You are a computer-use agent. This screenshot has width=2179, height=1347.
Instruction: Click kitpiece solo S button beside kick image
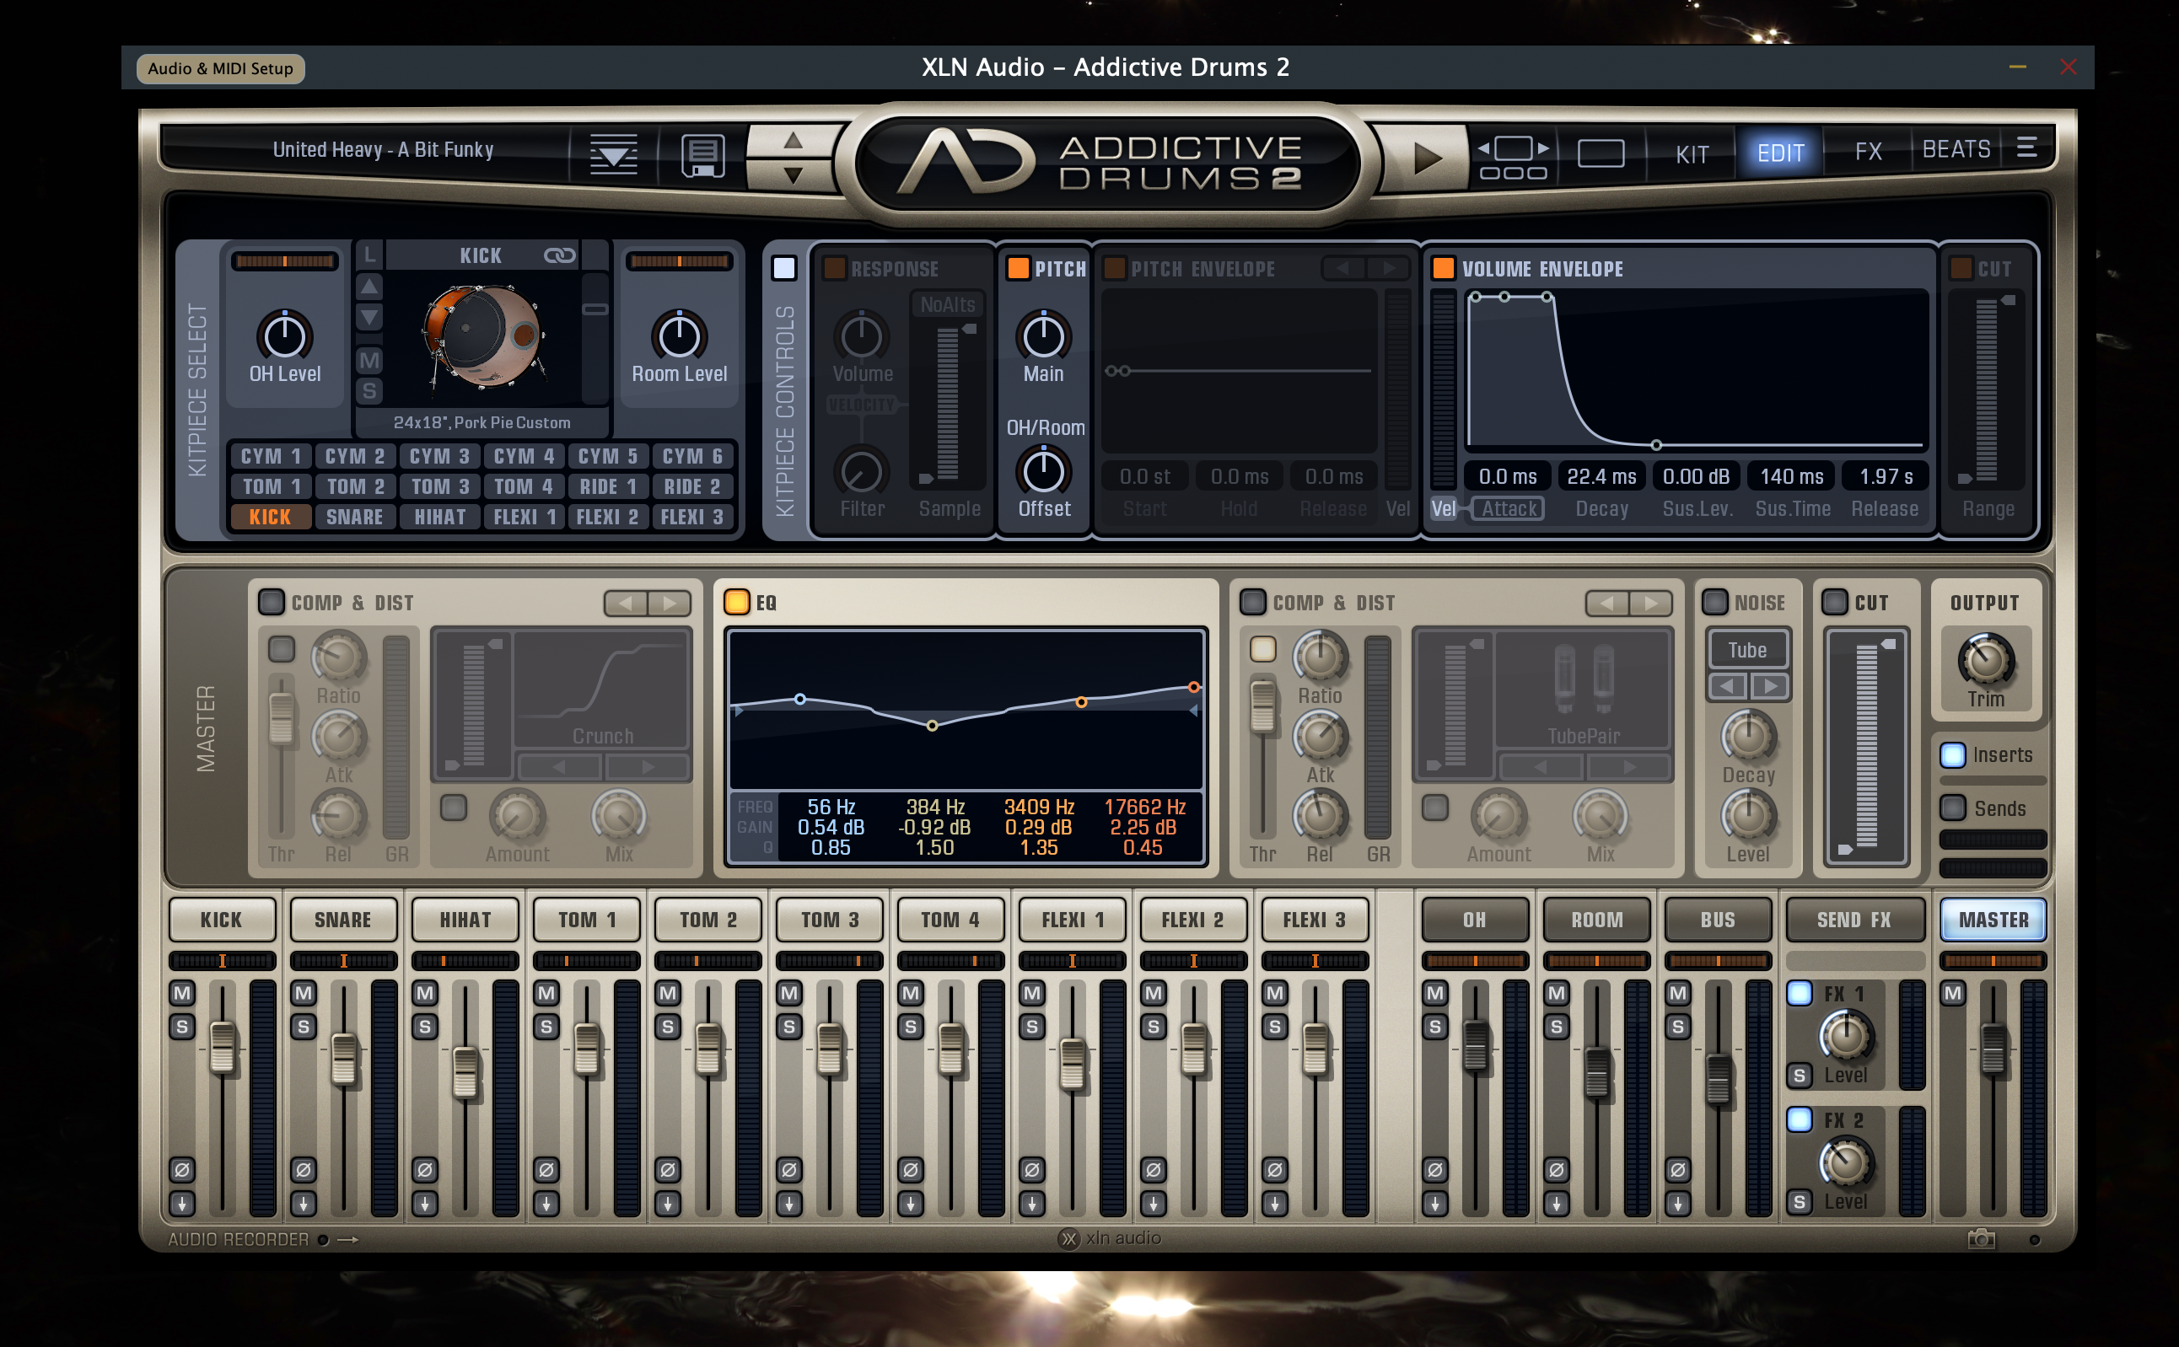tap(369, 391)
